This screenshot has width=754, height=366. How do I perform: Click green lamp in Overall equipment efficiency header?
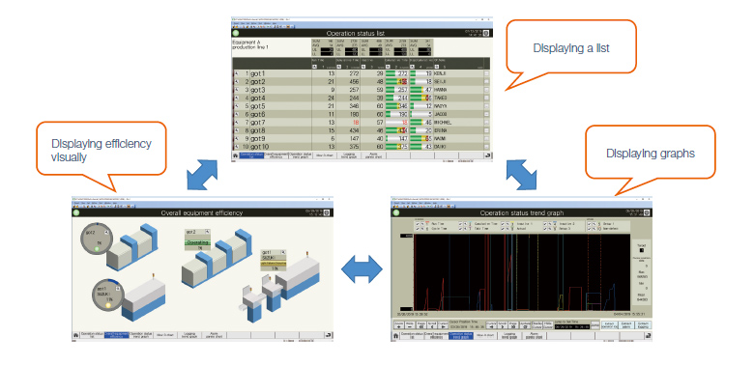point(76,212)
